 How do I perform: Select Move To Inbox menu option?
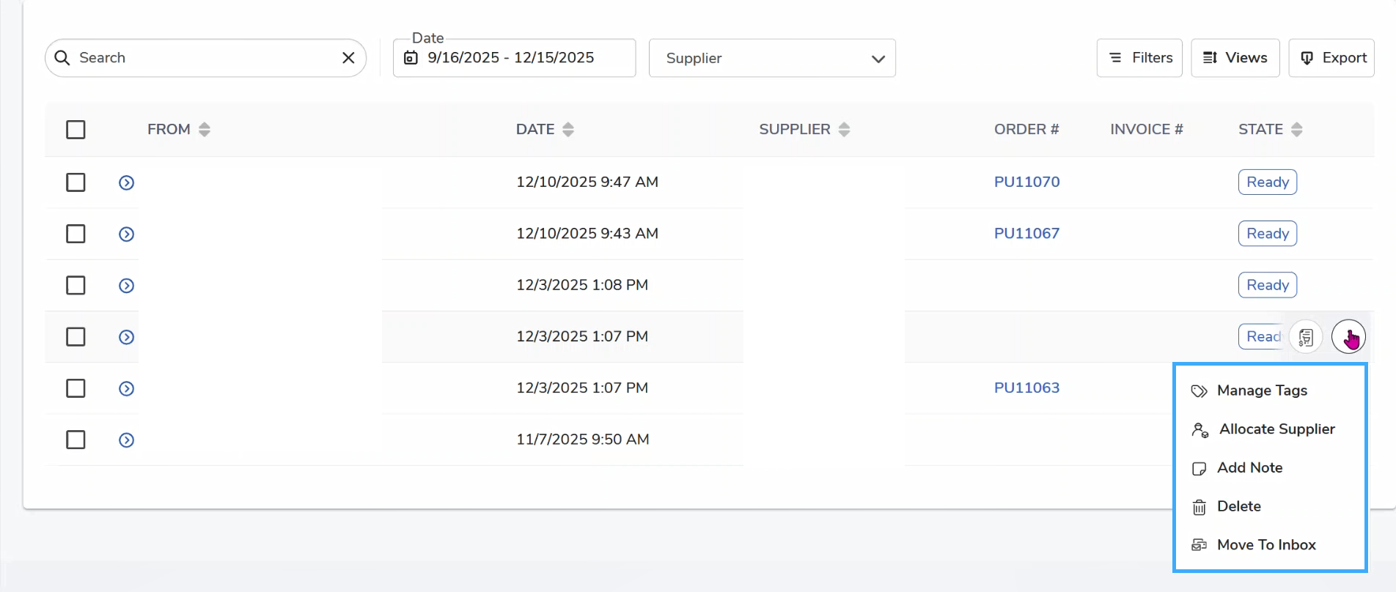click(x=1265, y=545)
